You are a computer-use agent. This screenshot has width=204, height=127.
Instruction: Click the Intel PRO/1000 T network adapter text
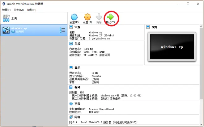tap(109, 122)
